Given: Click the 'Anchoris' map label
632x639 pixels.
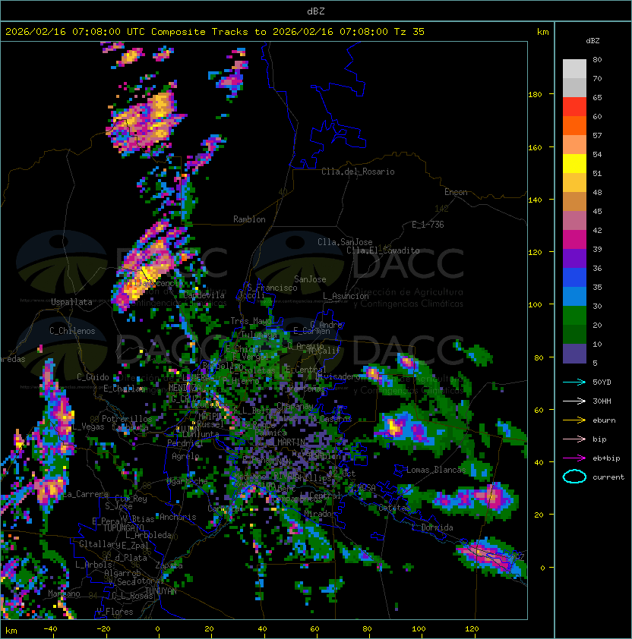Looking at the screenshot, I should tap(178, 517).
